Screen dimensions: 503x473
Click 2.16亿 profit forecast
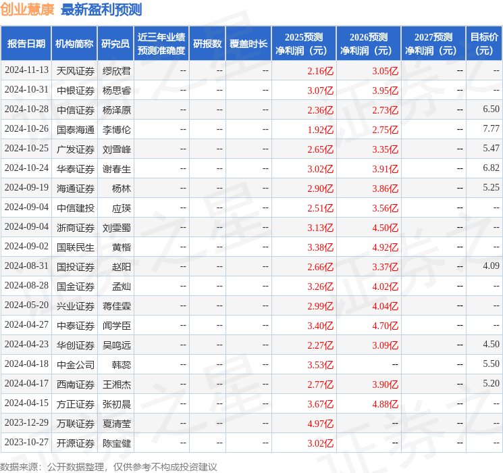pyautogui.click(x=320, y=71)
